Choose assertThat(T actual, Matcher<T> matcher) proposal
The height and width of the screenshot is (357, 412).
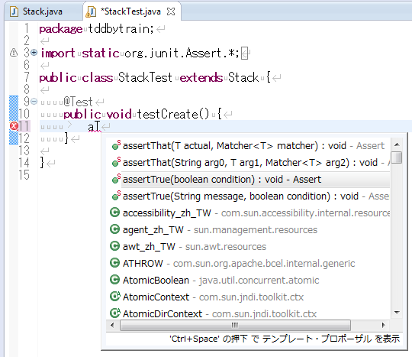coord(248,145)
